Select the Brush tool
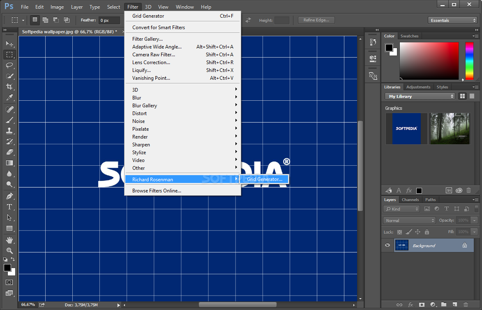This screenshot has width=482, height=310. [x=9, y=120]
